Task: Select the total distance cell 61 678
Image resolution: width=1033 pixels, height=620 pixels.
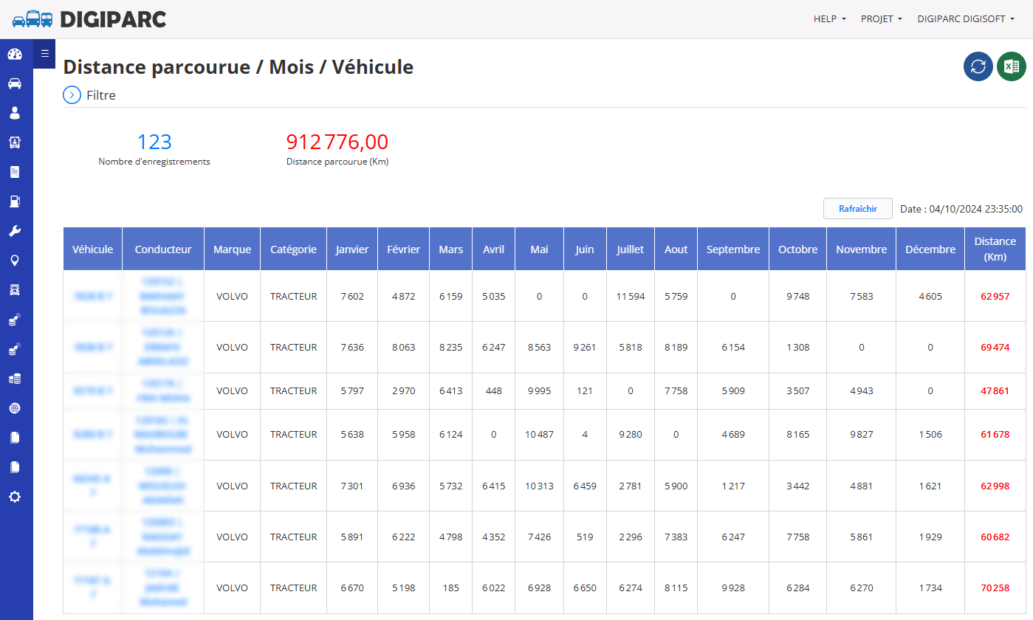Action: 995,434
